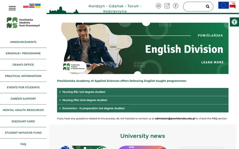Screen dimensions: 239x149
Task: Click the PANS academy logo in sidebar
Action: 23,23
